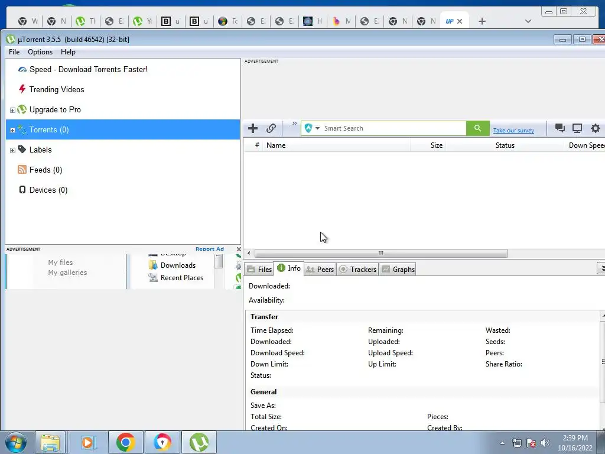Viewport: 605px width, 454px height.
Task: Switch to the Graphs tab
Action: coord(398,270)
